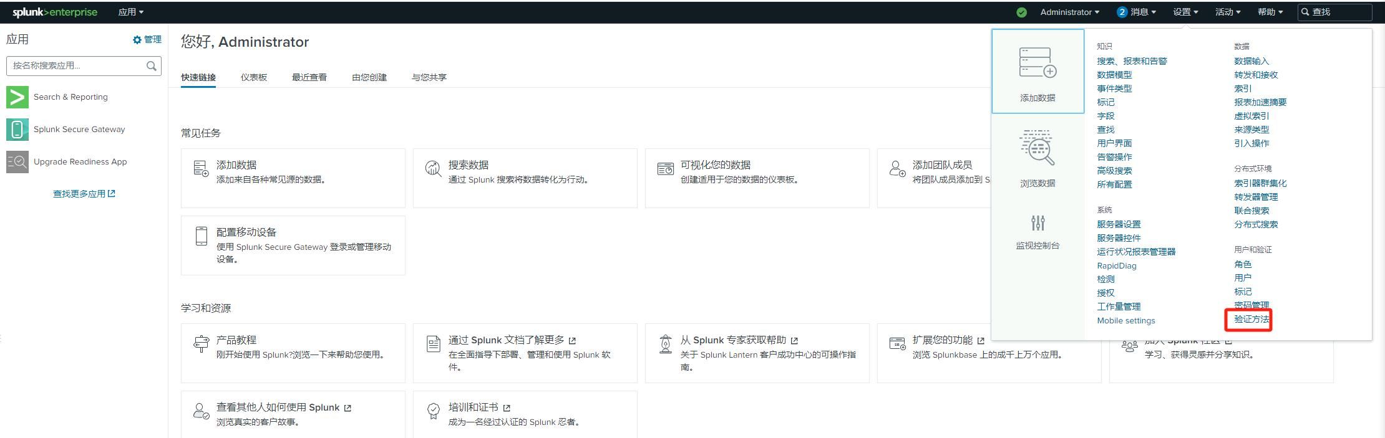
Task: Click the 通过 Splunk 文档了解更多 document icon
Action: (x=433, y=343)
